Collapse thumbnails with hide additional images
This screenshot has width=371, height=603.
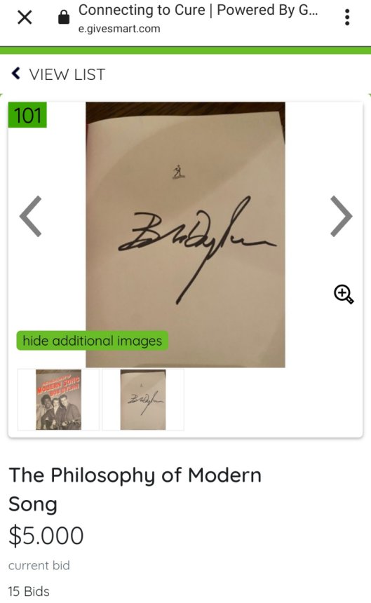point(93,341)
